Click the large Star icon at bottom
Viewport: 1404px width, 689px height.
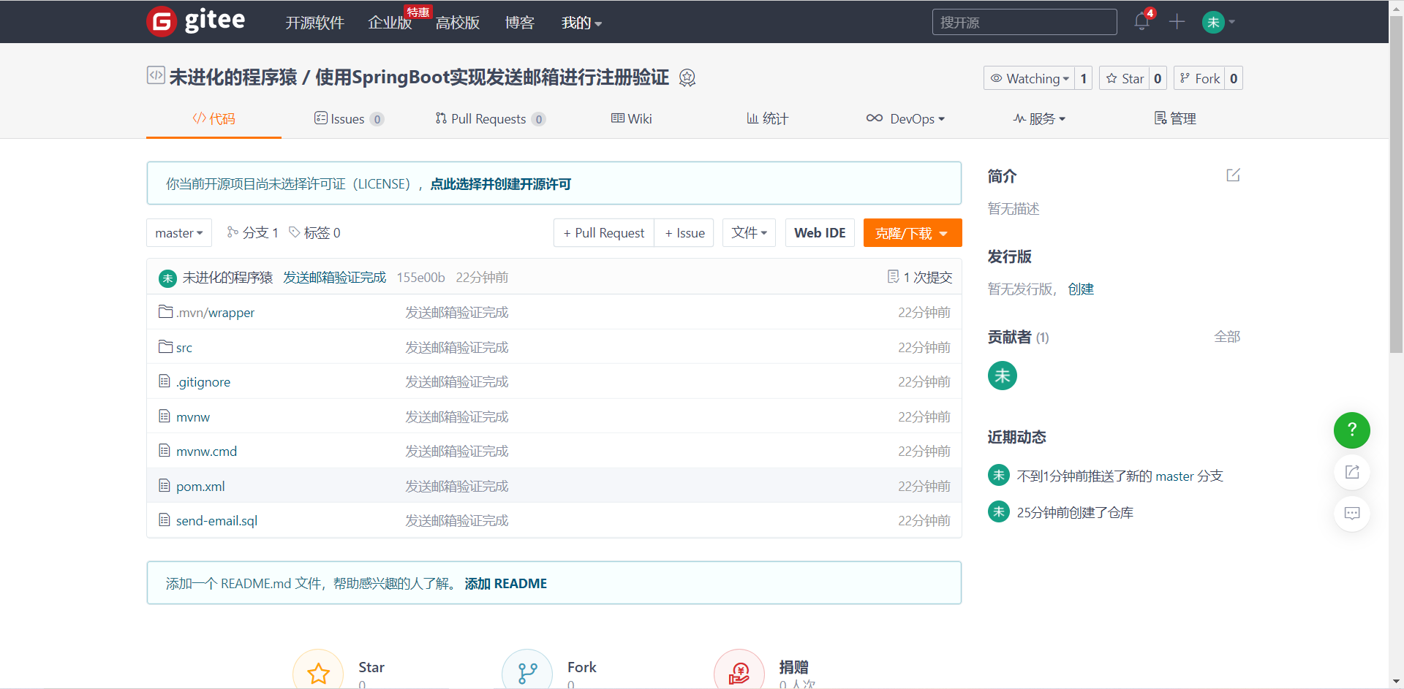(318, 672)
